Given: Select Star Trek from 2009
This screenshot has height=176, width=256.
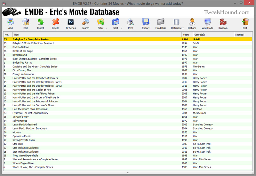Looking at the screenshot, I should pyautogui.click(x=128, y=144).
